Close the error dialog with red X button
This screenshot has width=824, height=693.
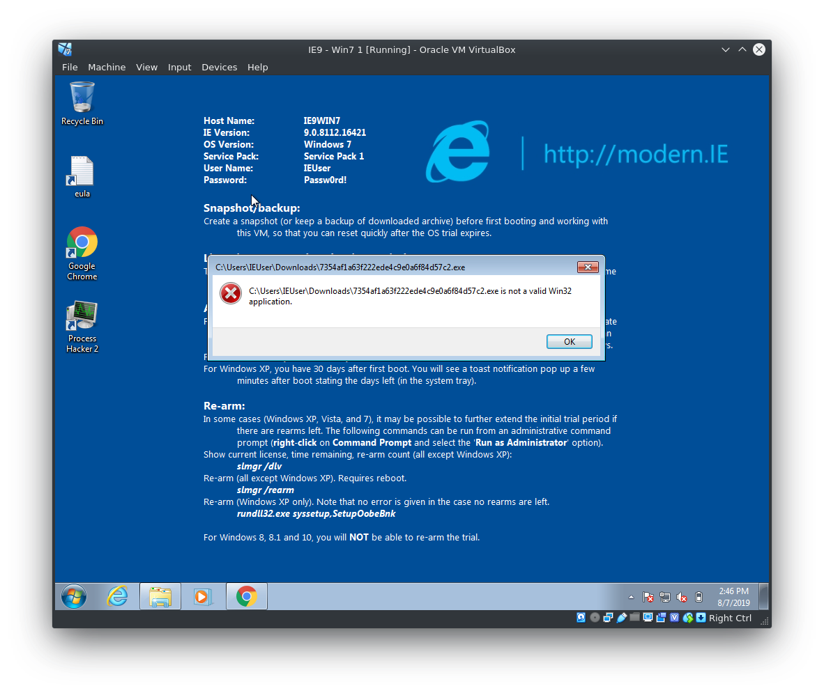click(x=588, y=267)
